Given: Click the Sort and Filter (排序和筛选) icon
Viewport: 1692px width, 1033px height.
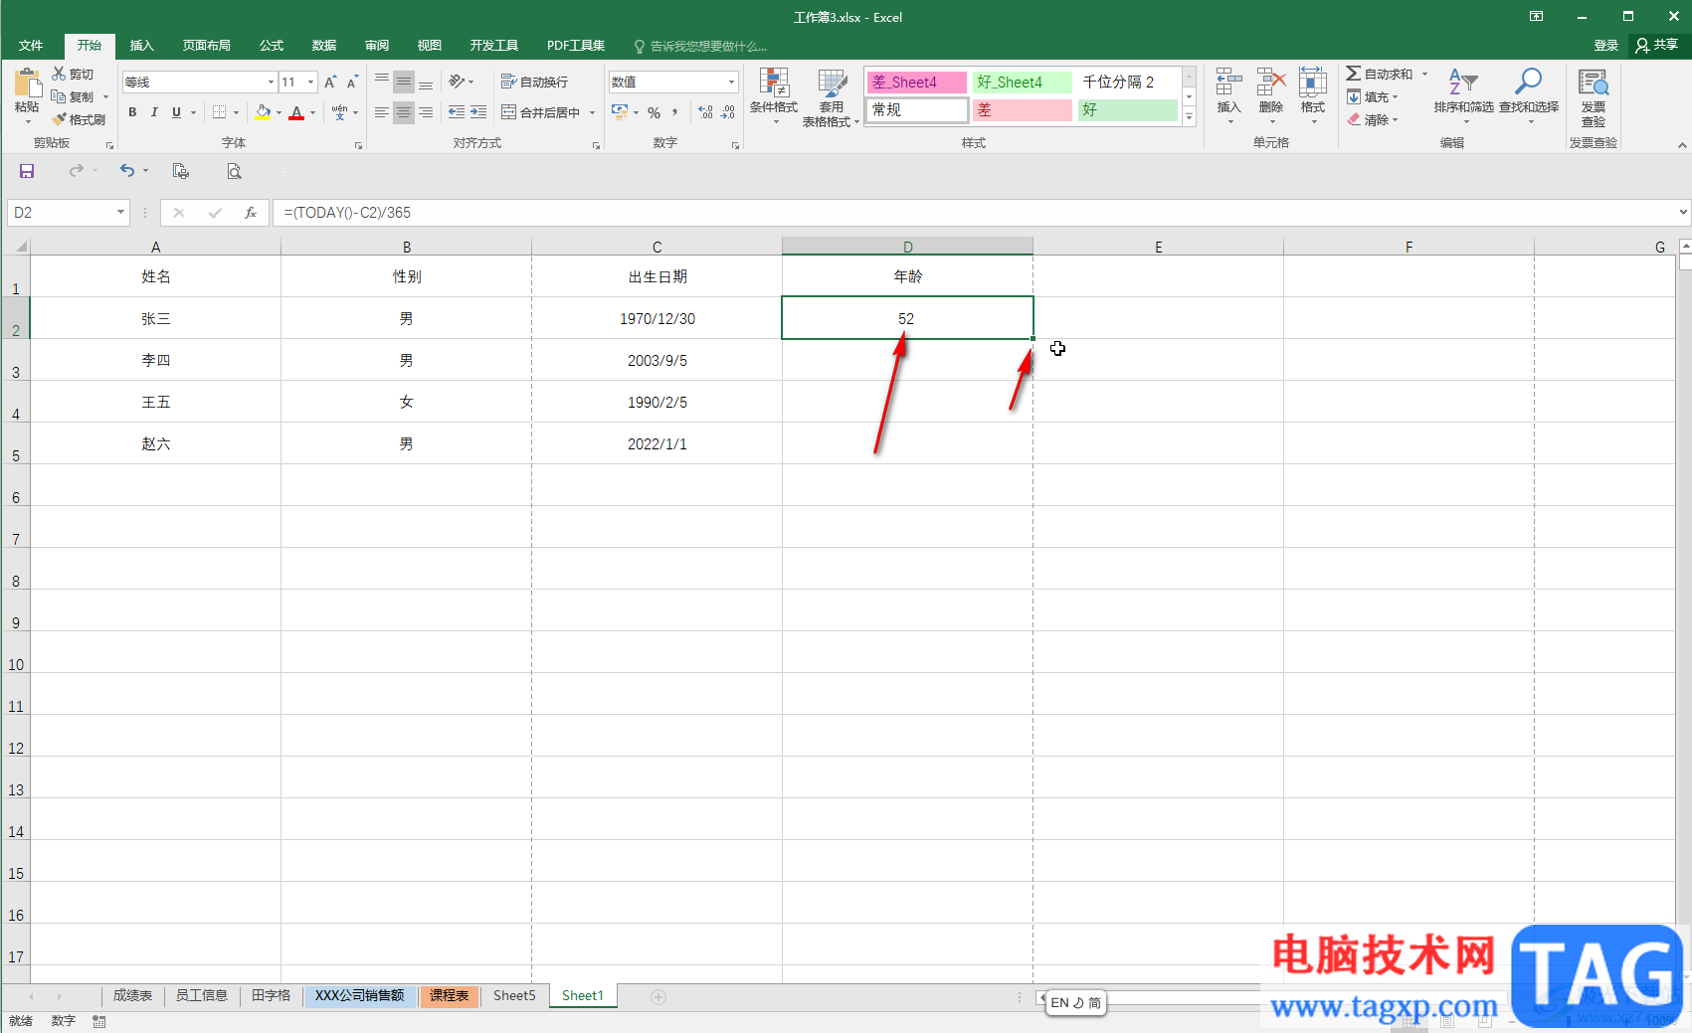Looking at the screenshot, I should coord(1463,83).
